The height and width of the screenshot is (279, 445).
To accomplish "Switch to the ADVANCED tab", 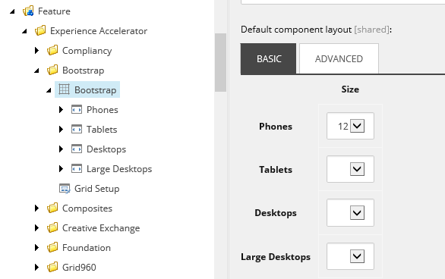I will [x=339, y=58].
